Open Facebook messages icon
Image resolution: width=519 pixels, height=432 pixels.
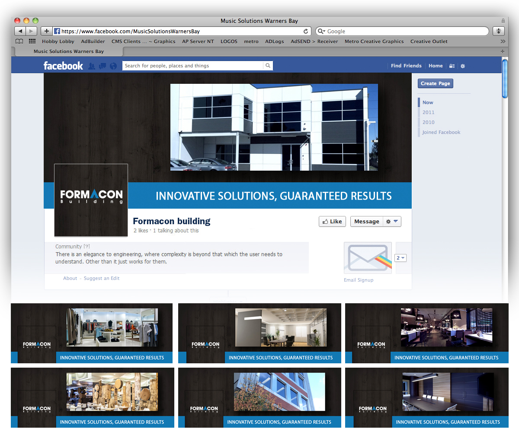click(x=103, y=66)
